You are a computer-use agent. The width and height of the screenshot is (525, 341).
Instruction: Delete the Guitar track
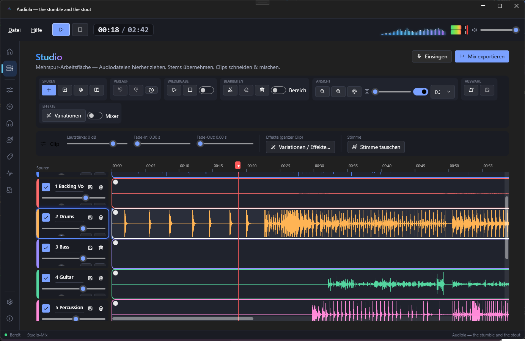(101, 278)
